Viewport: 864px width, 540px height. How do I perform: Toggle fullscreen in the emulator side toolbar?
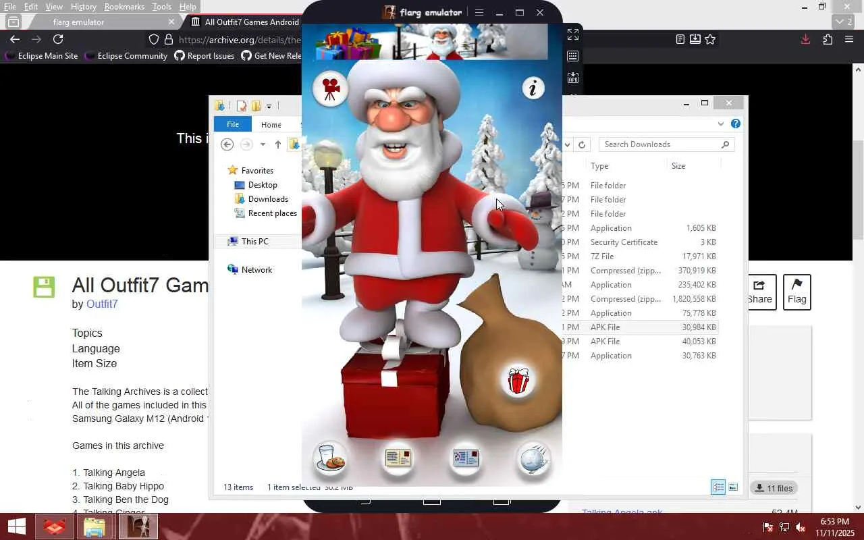pos(573,34)
